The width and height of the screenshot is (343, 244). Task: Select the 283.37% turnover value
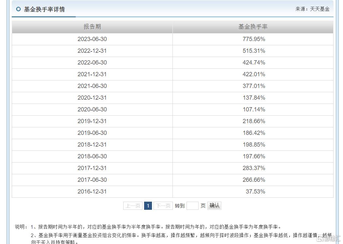(x=254, y=168)
